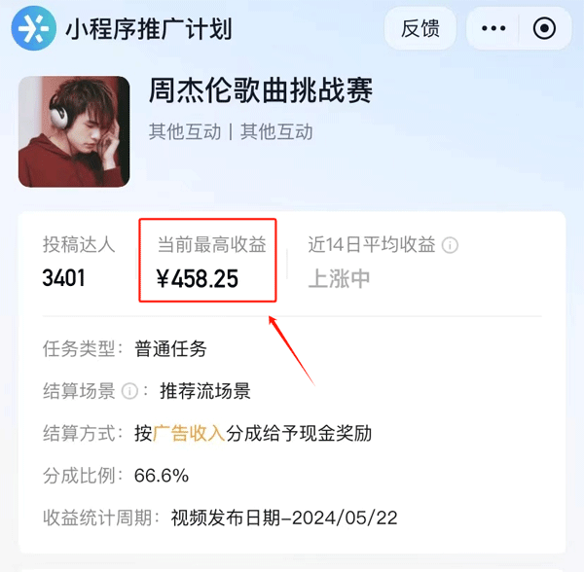Open the singer headphone thumbnail image
Image resolution: width=584 pixels, height=572 pixels.
click(74, 131)
